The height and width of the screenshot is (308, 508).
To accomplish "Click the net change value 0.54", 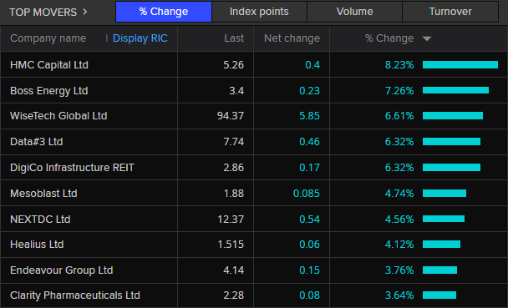I will [x=309, y=219].
